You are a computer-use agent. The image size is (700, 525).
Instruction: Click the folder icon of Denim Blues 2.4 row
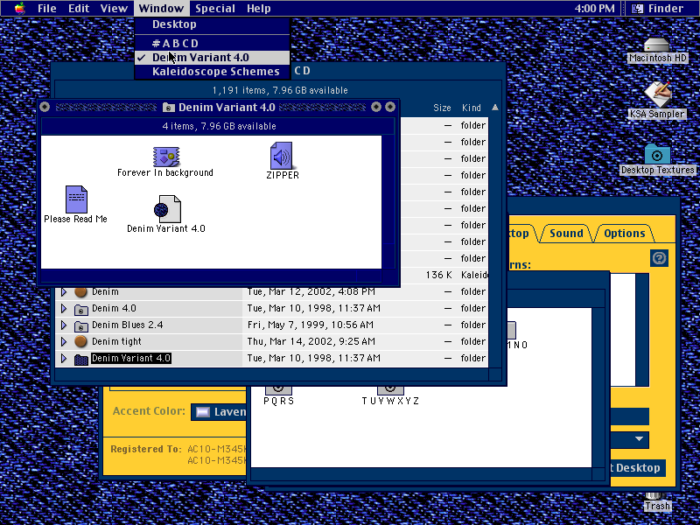[x=80, y=325]
